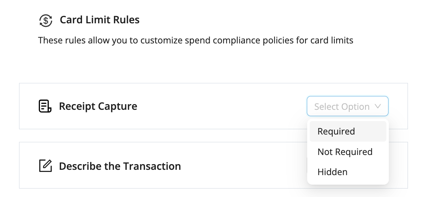Viewport: 421px width, 197px height.
Task: Click the Receipt Capture receipt icon
Action: [45, 106]
